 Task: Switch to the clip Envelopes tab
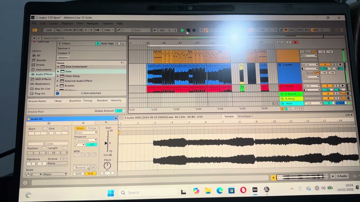tap(245, 116)
